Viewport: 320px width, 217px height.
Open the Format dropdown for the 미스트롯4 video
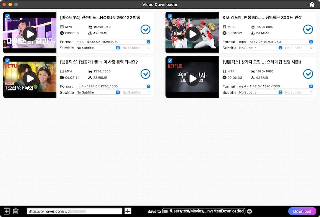[x=148, y=41]
